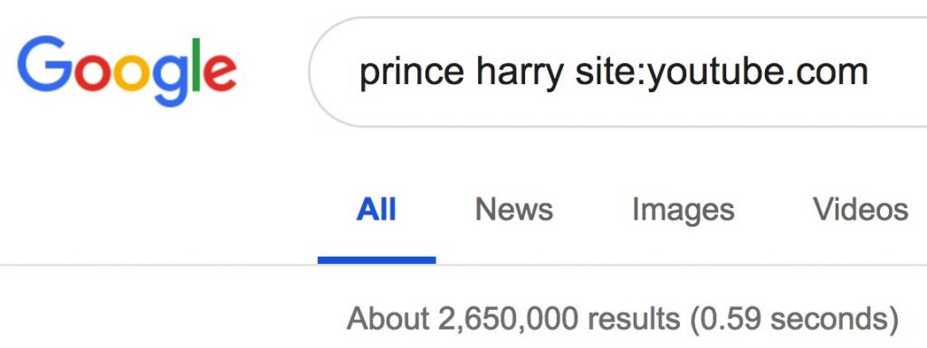Click the lowercase blue g in Google logo

click(x=170, y=80)
